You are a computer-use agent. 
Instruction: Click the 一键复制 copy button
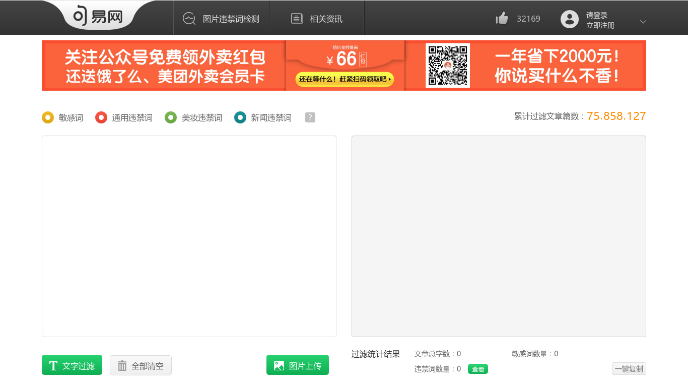click(x=629, y=369)
